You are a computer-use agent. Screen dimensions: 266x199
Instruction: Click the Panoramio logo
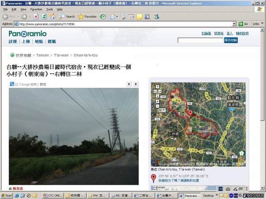point(28,34)
